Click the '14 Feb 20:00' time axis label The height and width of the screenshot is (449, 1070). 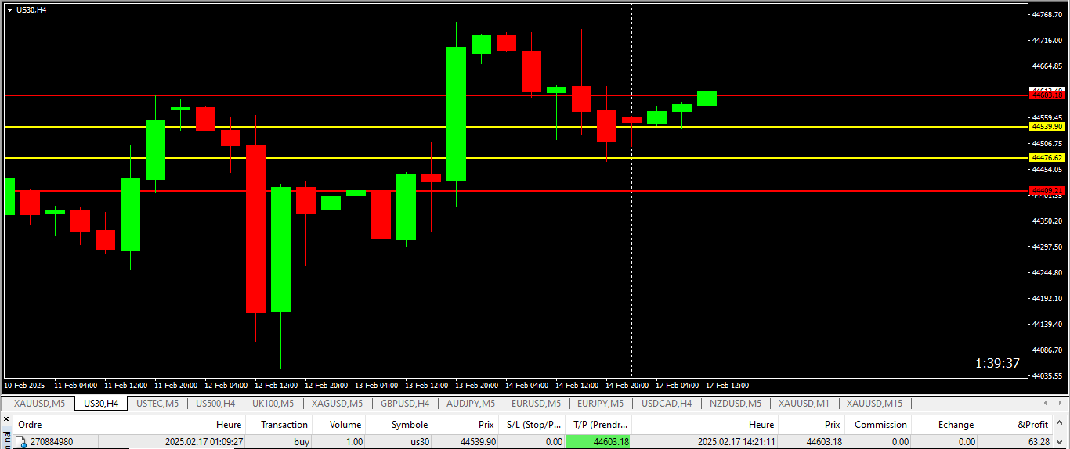627,386
